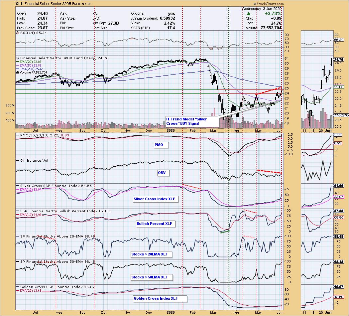Click the 54.55 Silver Cross value tag
This screenshot has width=349, height=316.
click(339, 186)
